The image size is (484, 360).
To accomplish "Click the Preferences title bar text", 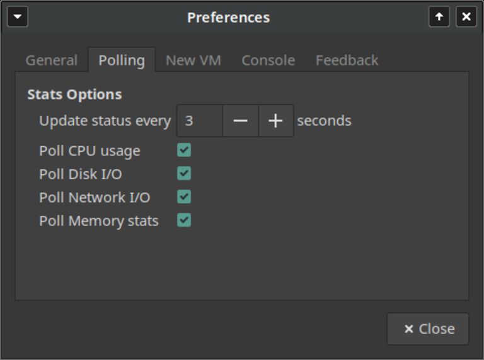I will pos(228,17).
